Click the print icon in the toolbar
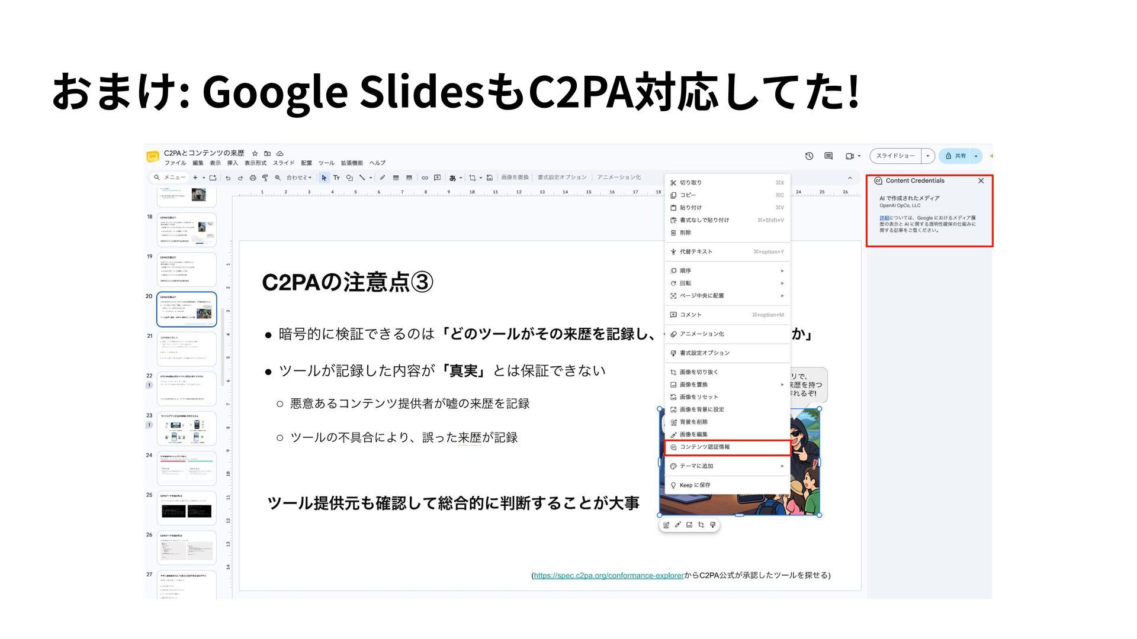 (253, 177)
